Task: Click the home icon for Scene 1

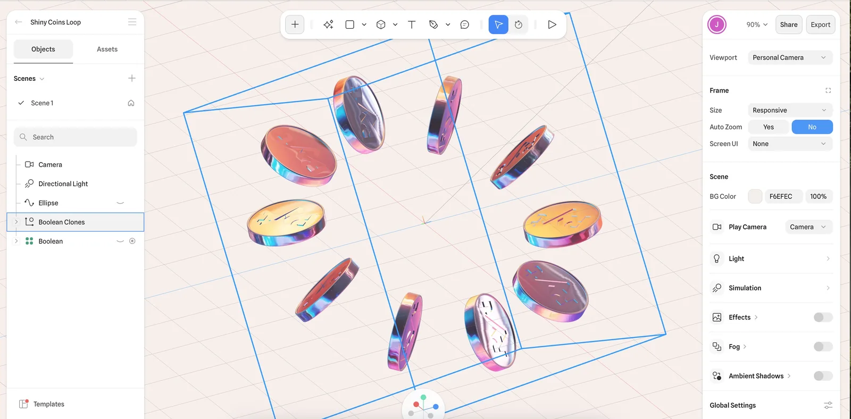Action: tap(131, 103)
